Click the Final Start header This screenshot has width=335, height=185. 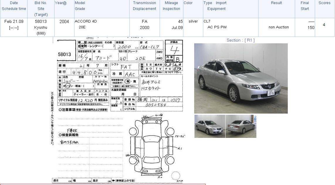click(x=305, y=6)
